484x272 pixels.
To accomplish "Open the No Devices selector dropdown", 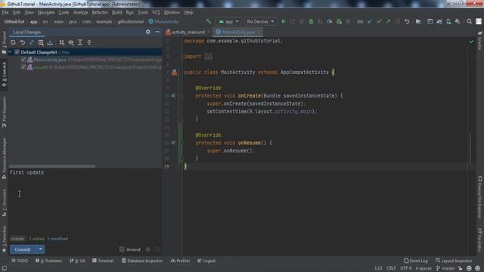I will pos(260,22).
